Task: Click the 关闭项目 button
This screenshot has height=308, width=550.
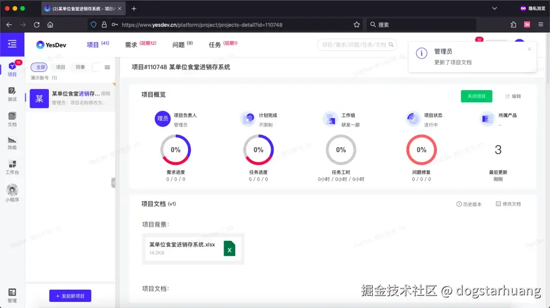Action: tap(476, 96)
